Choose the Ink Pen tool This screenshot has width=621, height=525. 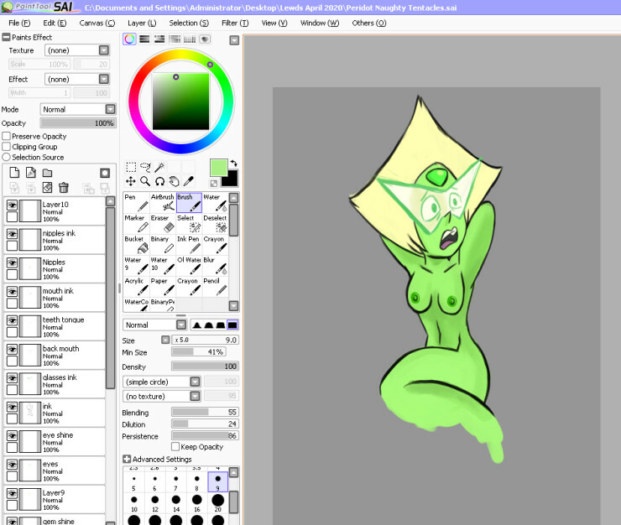pos(189,244)
